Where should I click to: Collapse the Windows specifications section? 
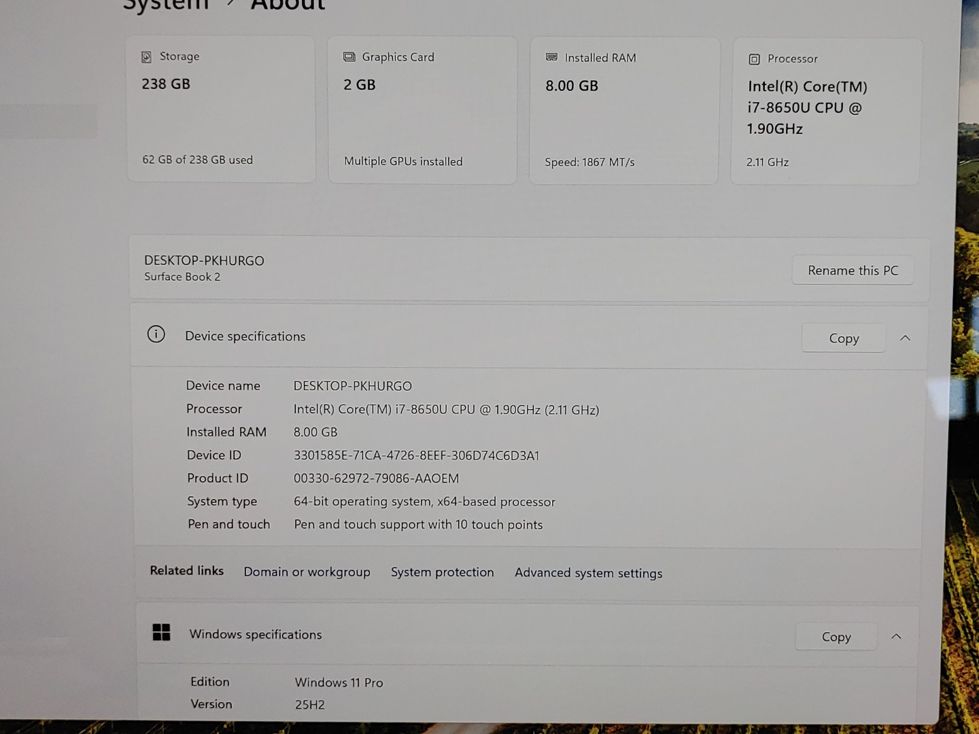click(896, 637)
